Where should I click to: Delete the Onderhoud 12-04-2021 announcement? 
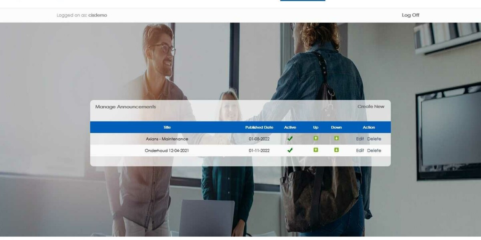click(x=374, y=150)
